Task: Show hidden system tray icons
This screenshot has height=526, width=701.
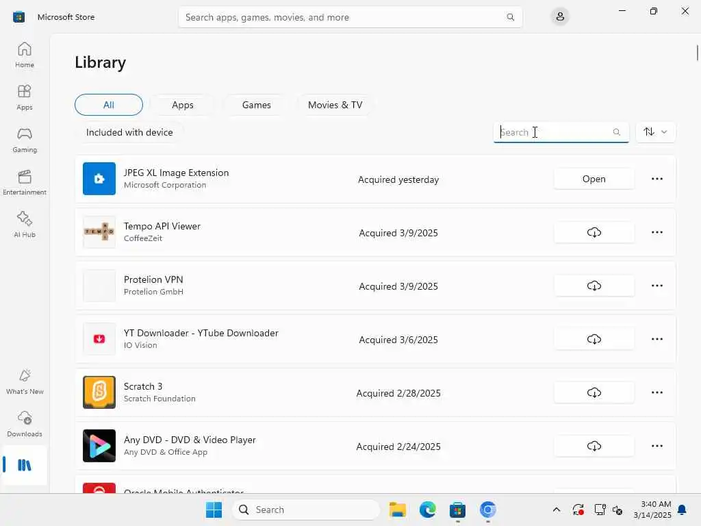Action: pyautogui.click(x=556, y=510)
